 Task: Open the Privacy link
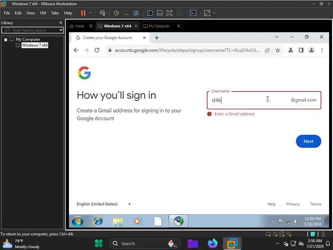[x=293, y=204]
